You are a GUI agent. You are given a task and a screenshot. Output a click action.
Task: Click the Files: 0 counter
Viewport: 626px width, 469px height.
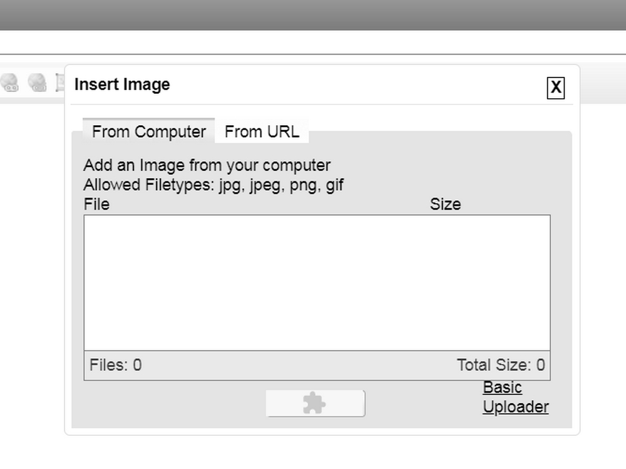click(x=115, y=365)
